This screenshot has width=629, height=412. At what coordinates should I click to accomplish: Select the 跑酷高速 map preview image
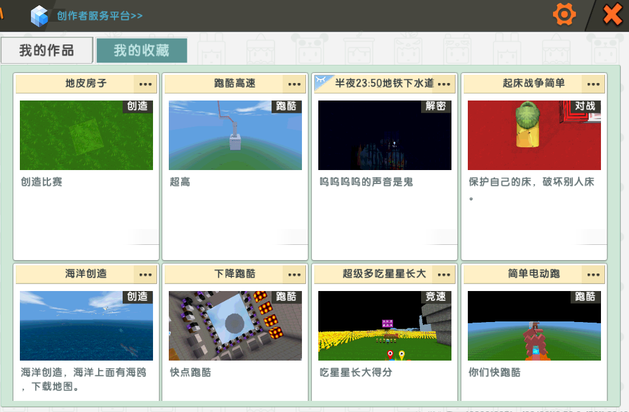pyautogui.click(x=235, y=135)
